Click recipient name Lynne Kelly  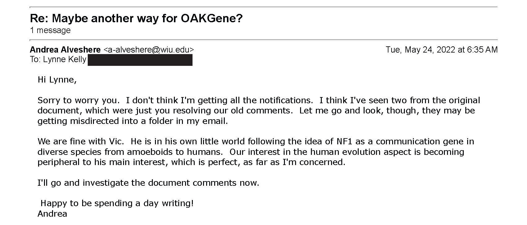[x=64, y=60]
